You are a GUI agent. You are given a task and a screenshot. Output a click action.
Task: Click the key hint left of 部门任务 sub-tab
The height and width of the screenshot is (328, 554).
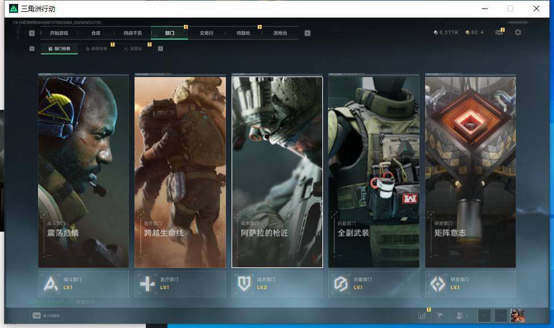pyautogui.click(x=32, y=49)
